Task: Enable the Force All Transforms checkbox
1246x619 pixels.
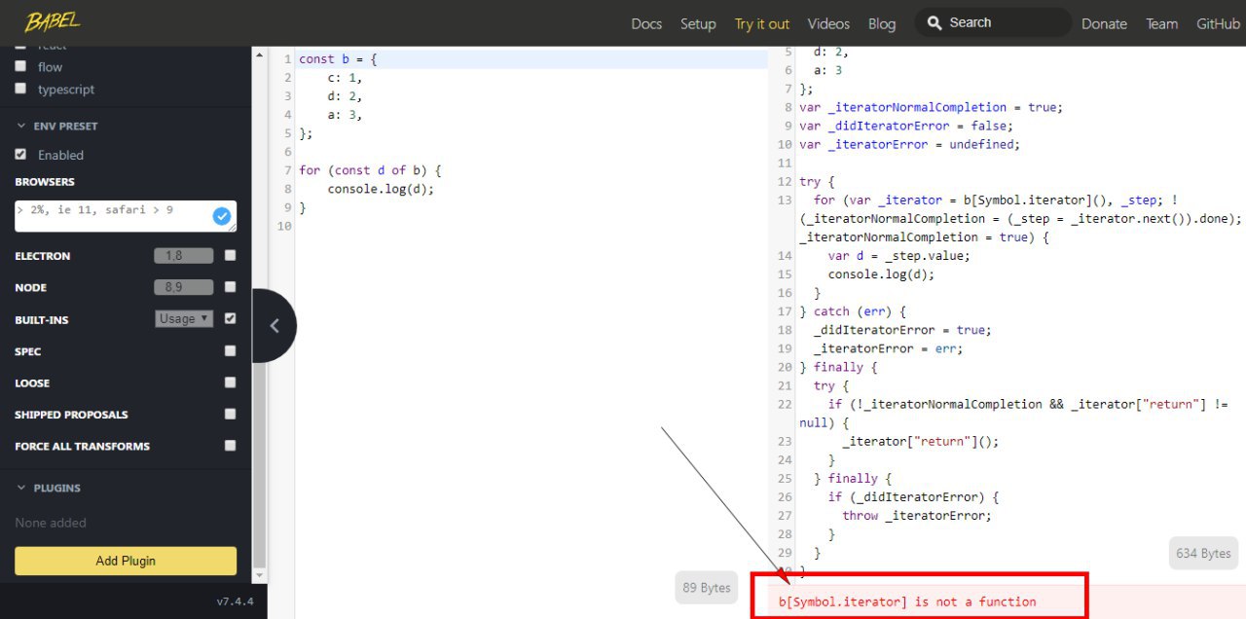Action: tap(230, 445)
